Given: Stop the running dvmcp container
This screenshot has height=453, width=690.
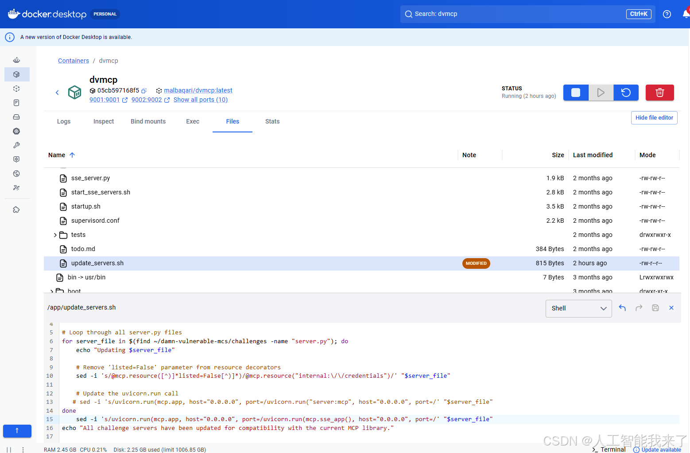Looking at the screenshot, I should [576, 93].
